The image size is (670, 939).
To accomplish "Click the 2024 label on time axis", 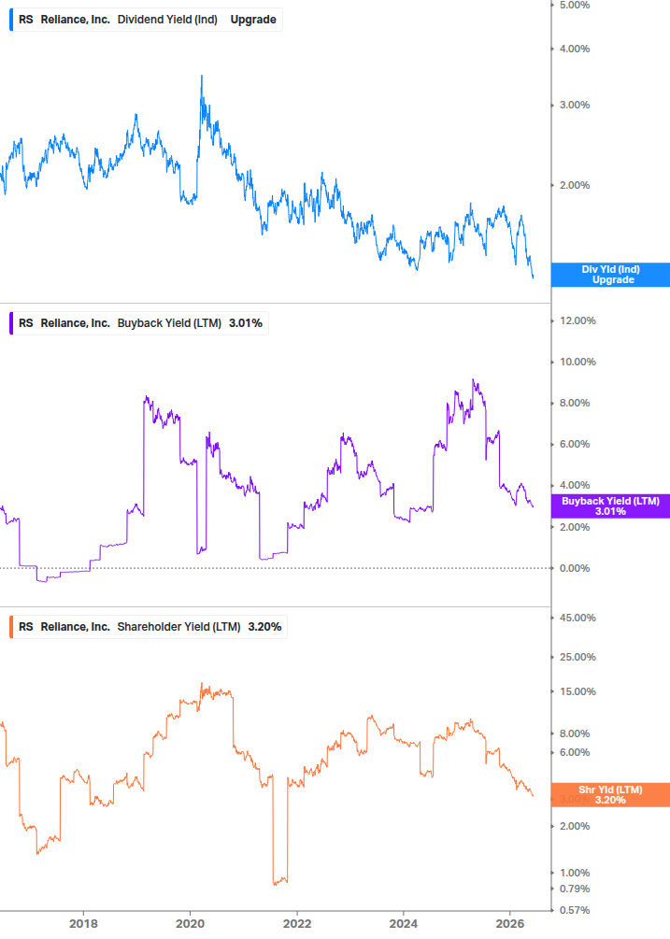I will pos(404,923).
